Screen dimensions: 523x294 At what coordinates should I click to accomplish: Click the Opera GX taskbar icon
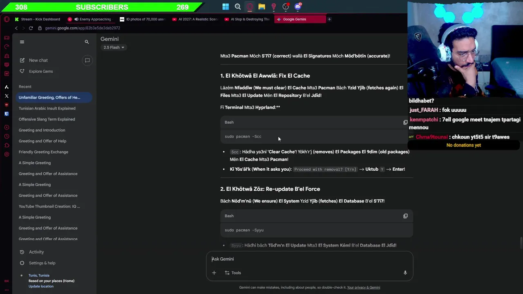tap(250, 7)
